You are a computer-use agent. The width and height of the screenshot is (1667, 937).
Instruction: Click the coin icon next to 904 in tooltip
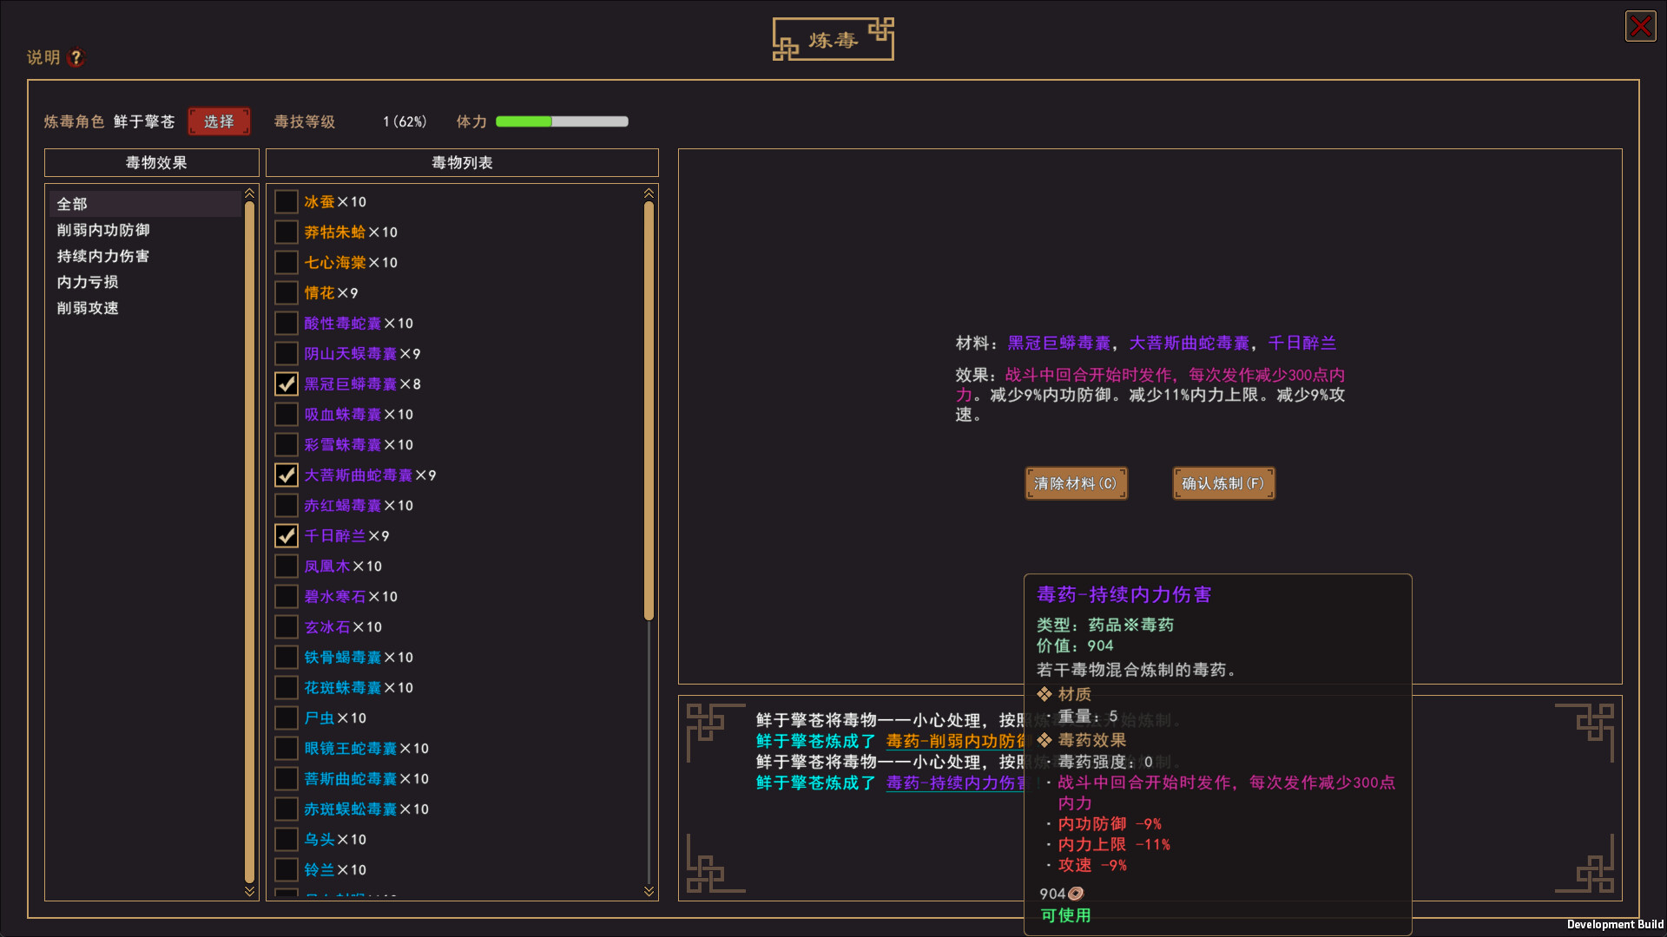coord(1076,892)
